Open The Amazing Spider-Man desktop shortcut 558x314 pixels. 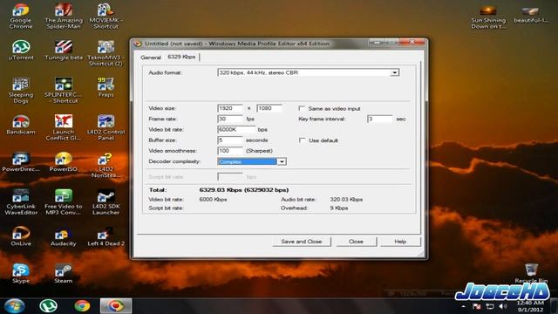(x=64, y=16)
